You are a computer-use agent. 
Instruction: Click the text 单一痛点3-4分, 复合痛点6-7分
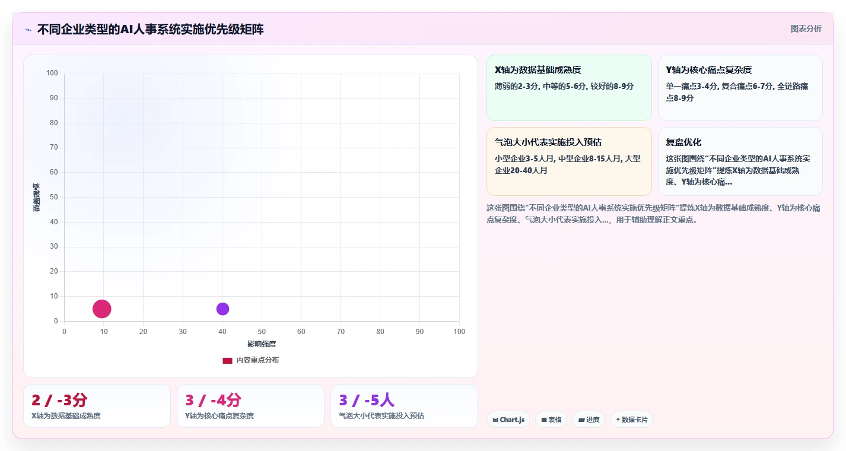pyautogui.click(x=721, y=86)
